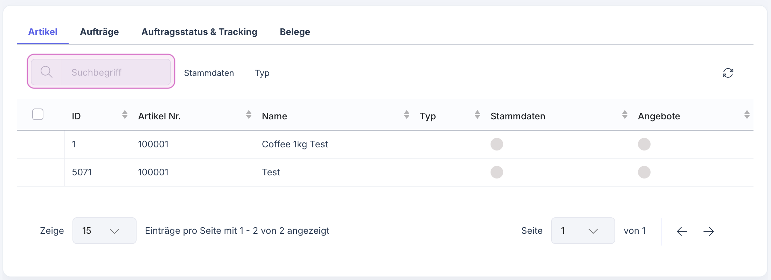Go to previous page arrow
The width and height of the screenshot is (771, 280).
coord(682,231)
